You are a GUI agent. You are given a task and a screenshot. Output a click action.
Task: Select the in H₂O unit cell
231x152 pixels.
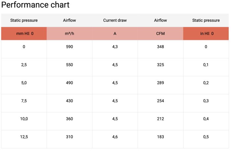(x=206, y=34)
